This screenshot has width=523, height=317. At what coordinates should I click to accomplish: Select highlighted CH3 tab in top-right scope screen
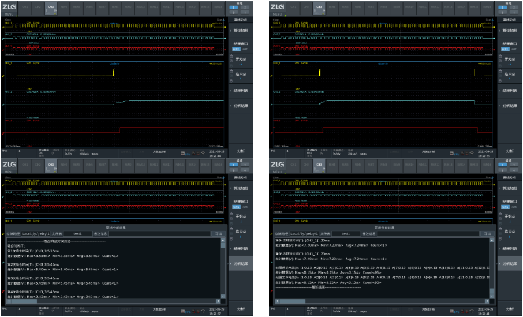point(319,9)
